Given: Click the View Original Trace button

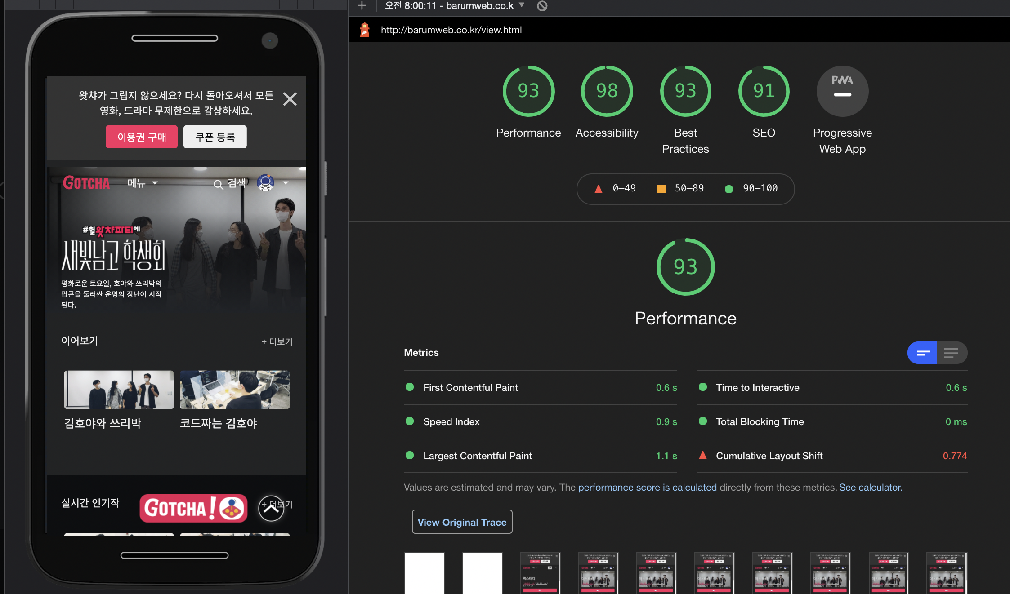Looking at the screenshot, I should (x=462, y=522).
